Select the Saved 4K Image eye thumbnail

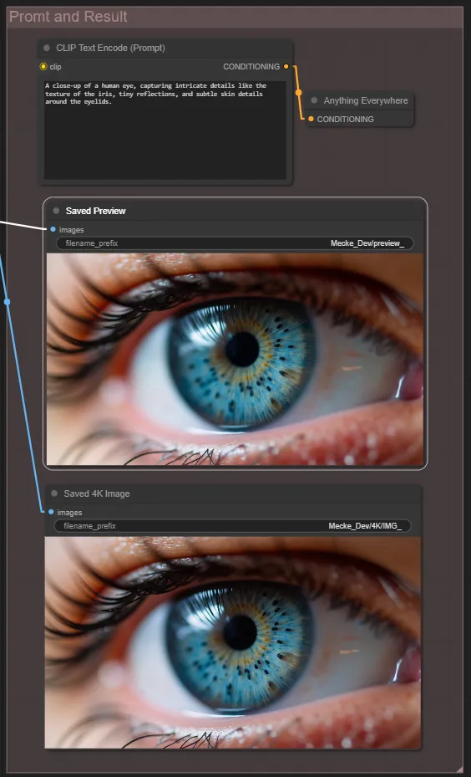click(x=232, y=642)
